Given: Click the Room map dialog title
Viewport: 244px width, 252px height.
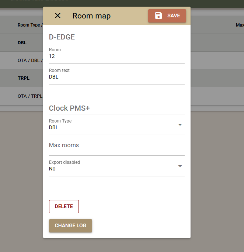Looking at the screenshot, I should [x=91, y=16].
